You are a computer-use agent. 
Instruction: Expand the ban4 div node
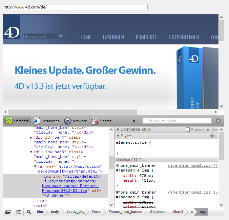tap(31, 137)
